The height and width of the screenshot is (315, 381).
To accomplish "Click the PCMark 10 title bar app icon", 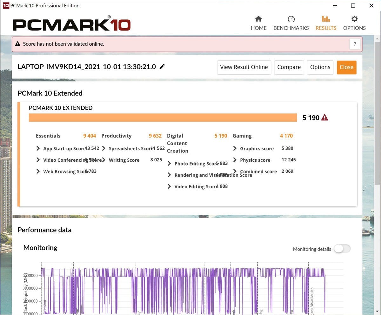I will (6, 5).
